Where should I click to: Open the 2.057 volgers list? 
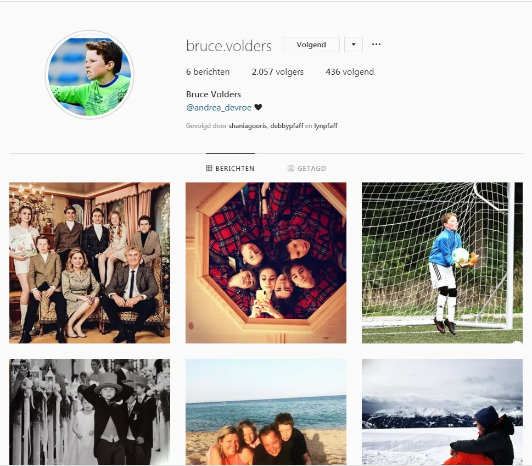pos(278,72)
